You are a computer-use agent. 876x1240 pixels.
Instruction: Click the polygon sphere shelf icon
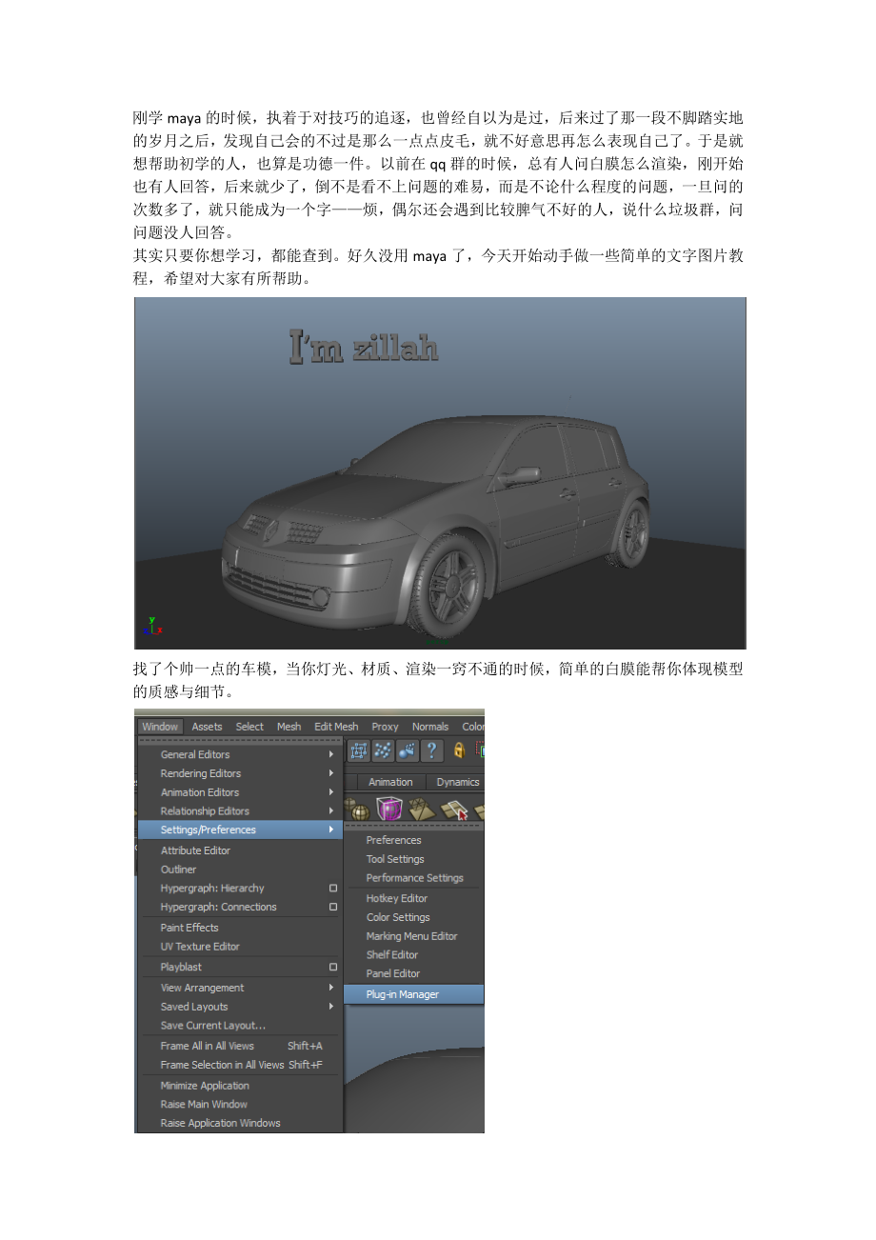click(x=359, y=810)
